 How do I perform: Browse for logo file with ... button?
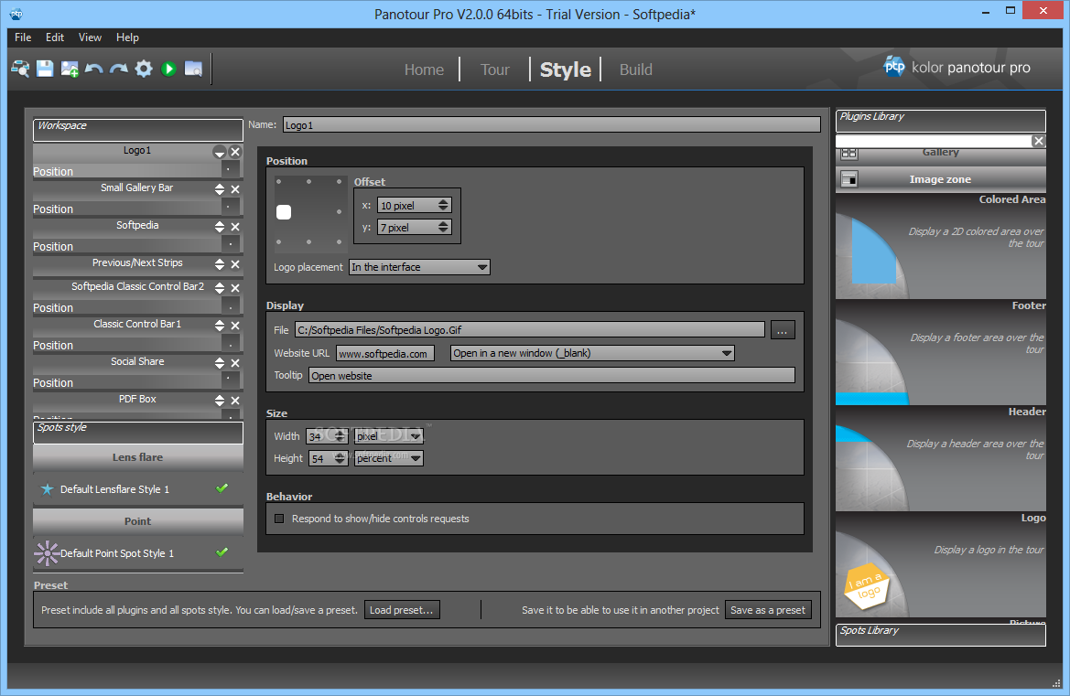(x=783, y=330)
